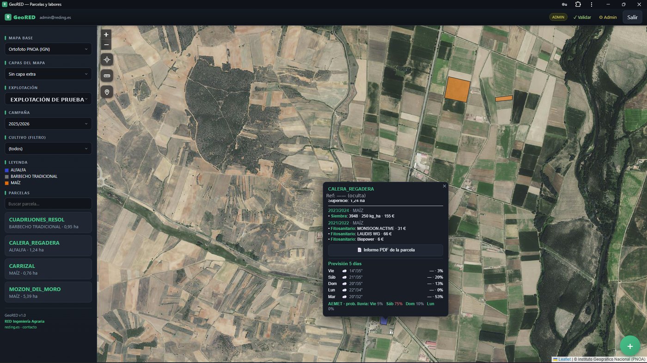Select the CARRIZAL parcel card
This screenshot has width=647, height=363.
pos(48,269)
